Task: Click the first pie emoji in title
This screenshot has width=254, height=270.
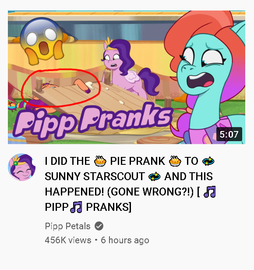Action: tap(100, 161)
